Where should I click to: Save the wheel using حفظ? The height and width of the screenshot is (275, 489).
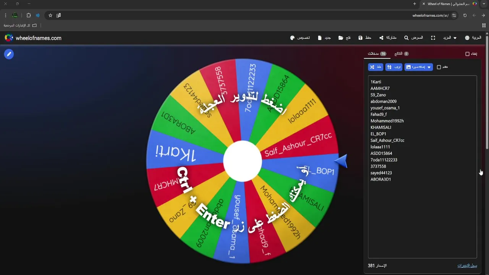365,38
